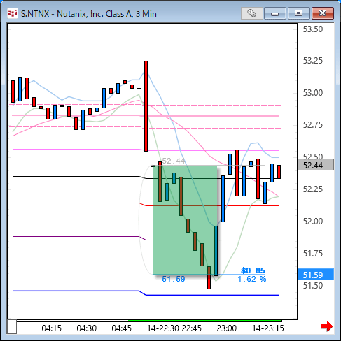Click the 52.44 current price label
The height and width of the screenshot is (341, 341).
316,165
